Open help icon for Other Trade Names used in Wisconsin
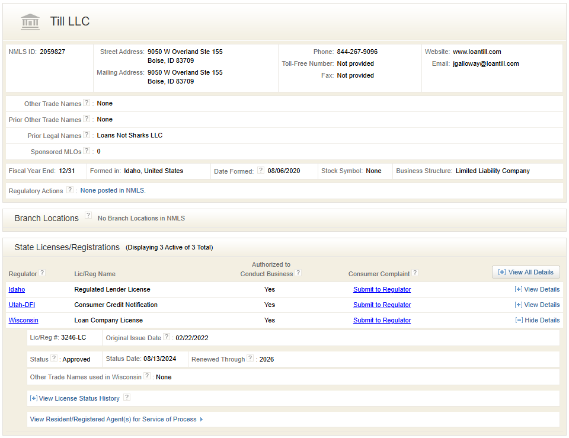Screen dimensions: 569x438 [147, 376]
